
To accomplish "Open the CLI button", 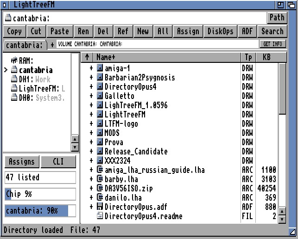I will [58, 162].
